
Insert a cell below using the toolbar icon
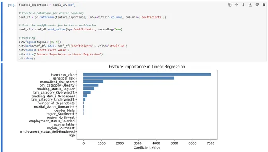pyautogui.click(x=257, y=5)
